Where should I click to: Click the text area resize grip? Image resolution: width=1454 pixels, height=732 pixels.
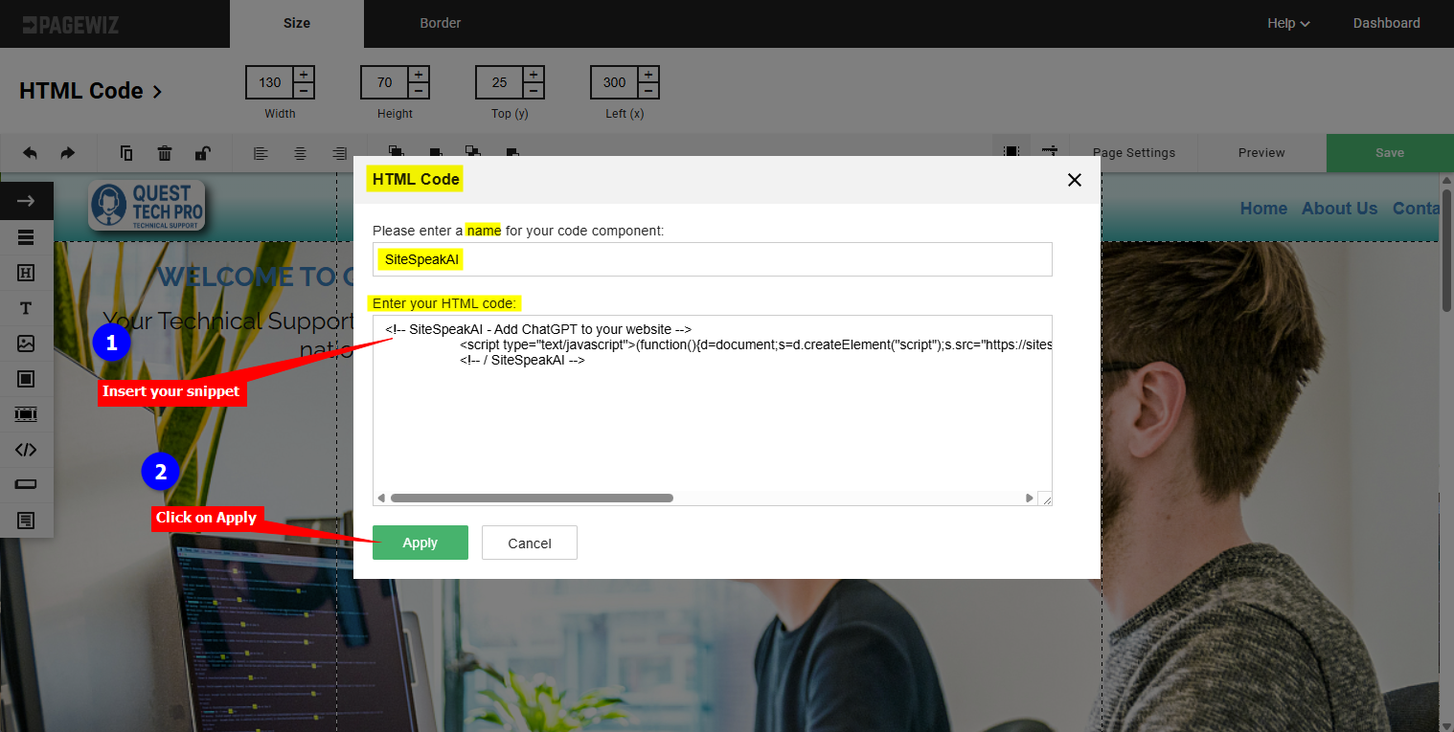click(1046, 499)
